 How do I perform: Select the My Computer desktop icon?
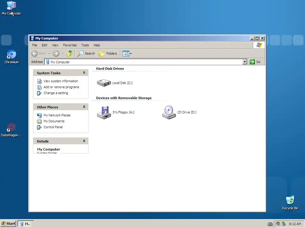[x=11, y=8]
